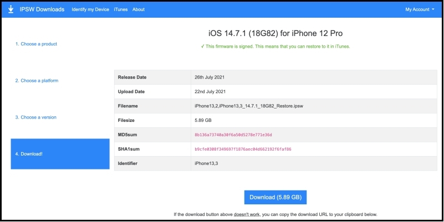The height and width of the screenshot is (222, 444).
Task: Open the IPSW Downloads home link
Action: tap(42, 9)
